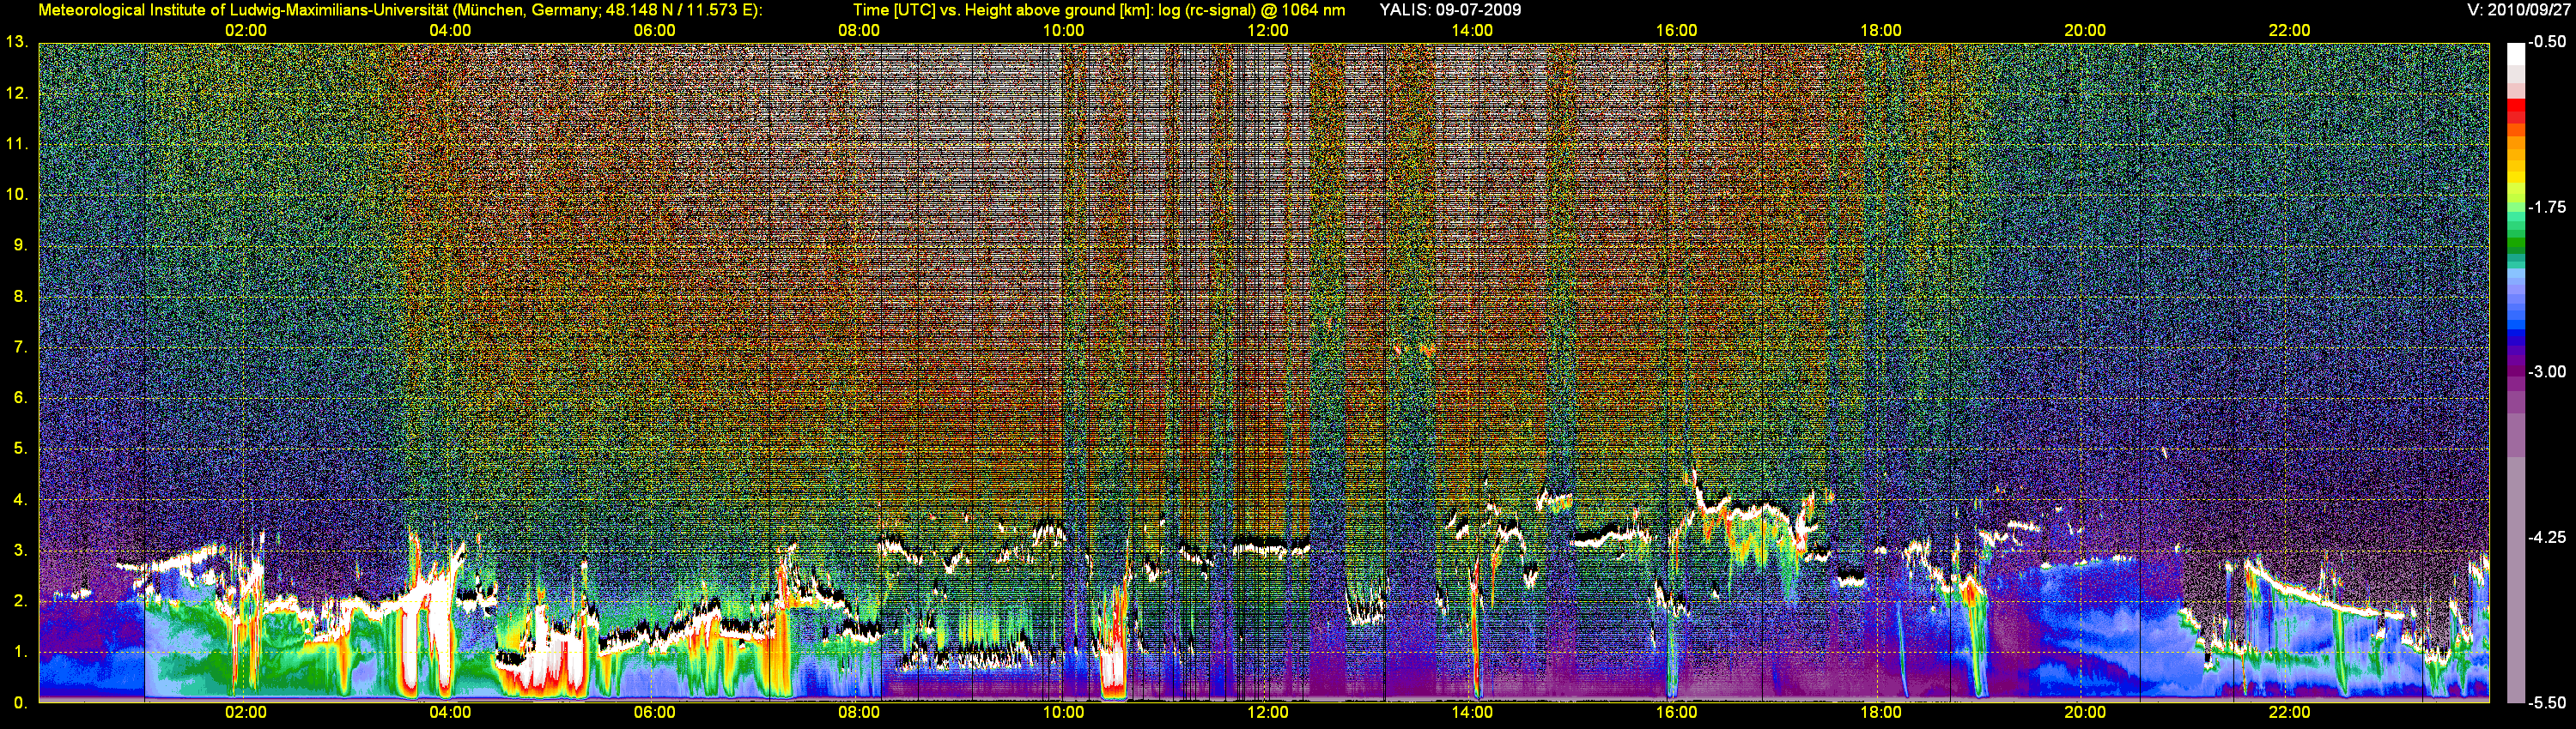Click the 'YALIS: 09-07-2009' date label
Screen dimensions: 2576x729
1450,10
